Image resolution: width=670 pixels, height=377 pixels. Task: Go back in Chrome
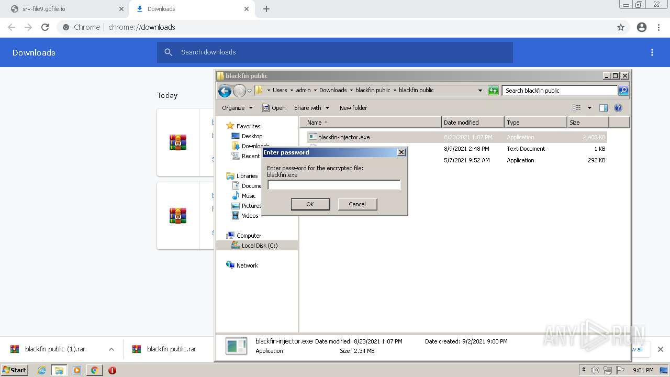tap(12, 27)
